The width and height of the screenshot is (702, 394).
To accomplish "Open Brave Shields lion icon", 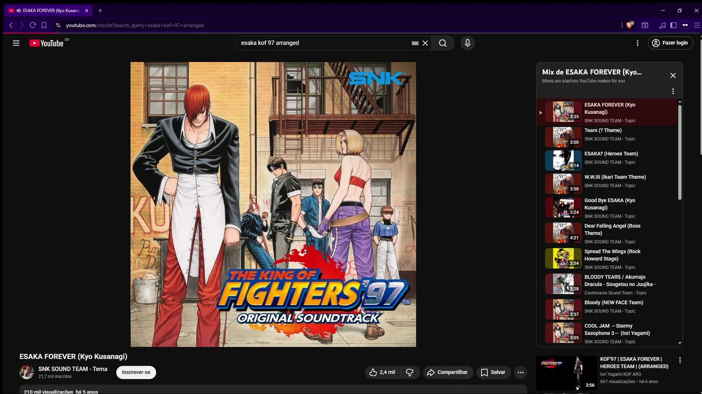I will [631, 25].
